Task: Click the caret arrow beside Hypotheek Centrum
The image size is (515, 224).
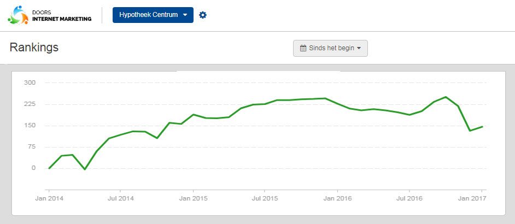Action: [185, 15]
